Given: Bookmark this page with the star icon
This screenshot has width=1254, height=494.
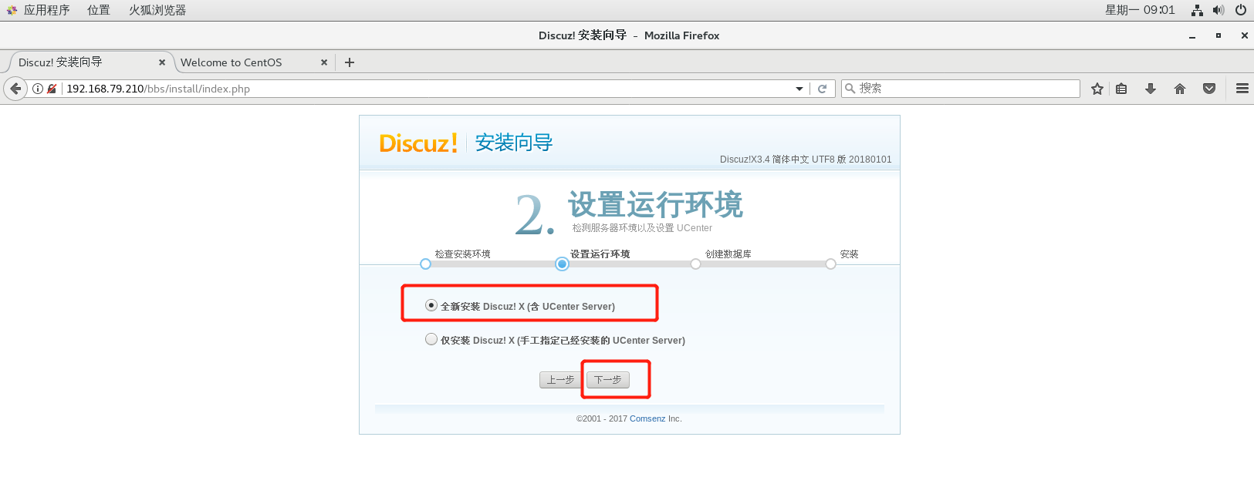Looking at the screenshot, I should click(x=1097, y=89).
